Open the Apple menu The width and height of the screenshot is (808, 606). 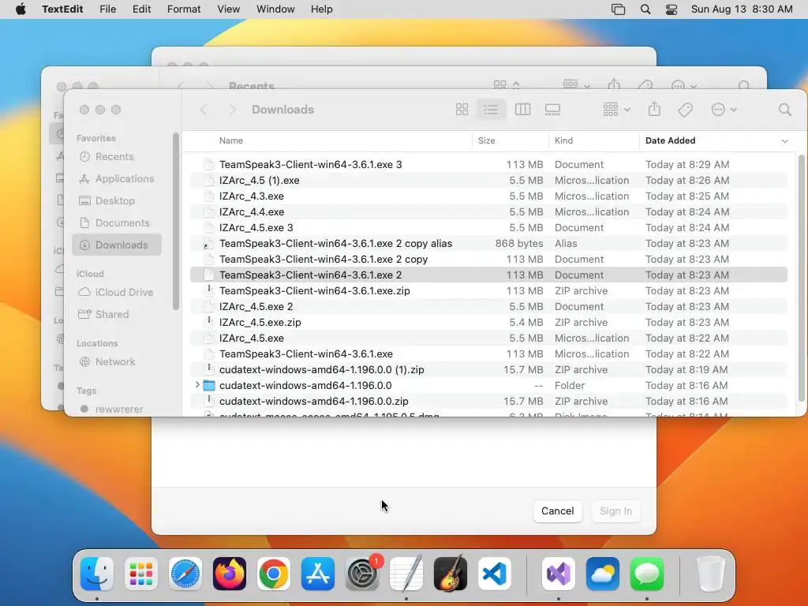click(x=21, y=9)
